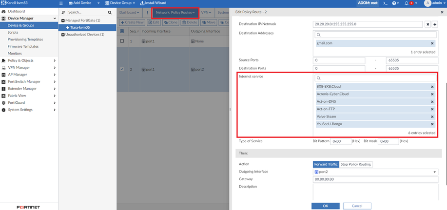Open the Device Group menu
The height and width of the screenshot is (210, 447).
tap(120, 3)
